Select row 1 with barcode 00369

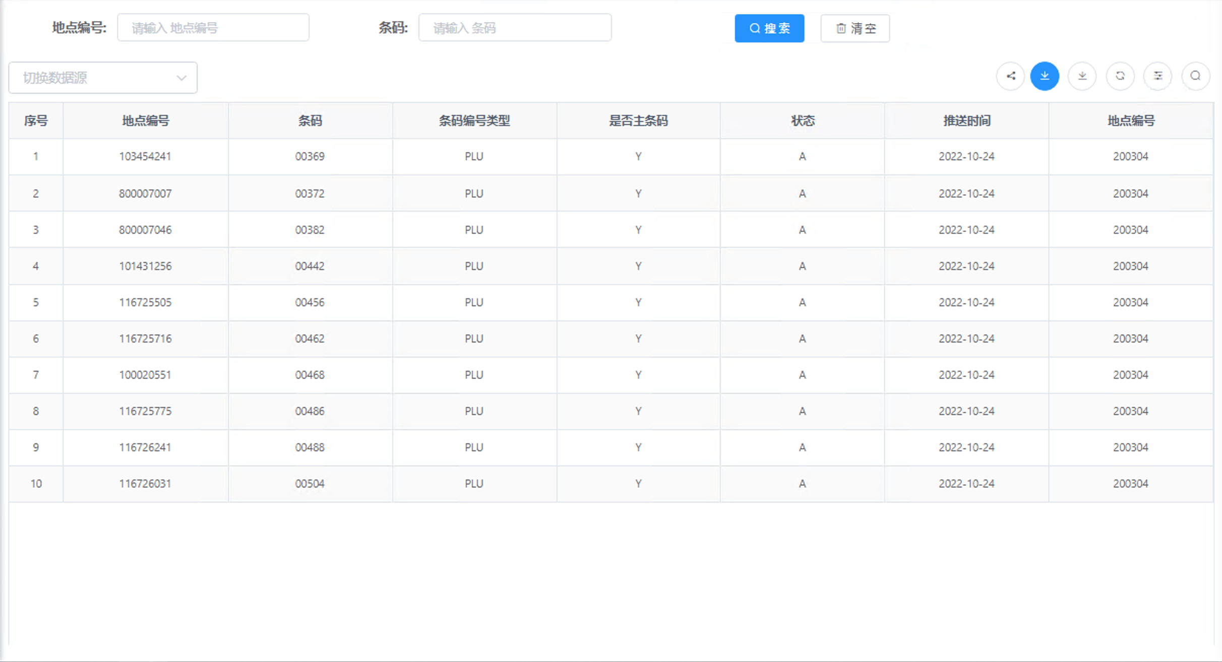tap(310, 156)
